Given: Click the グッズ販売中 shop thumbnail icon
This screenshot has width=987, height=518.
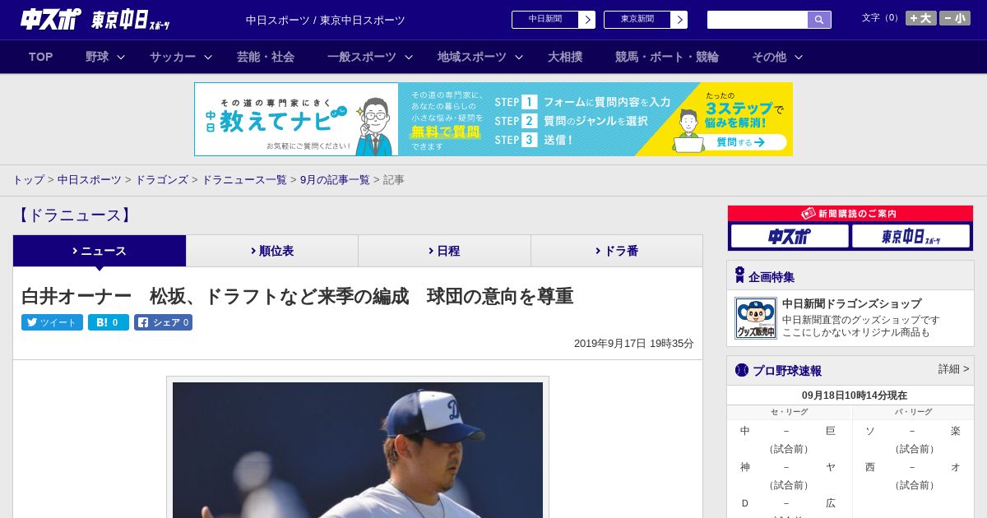Looking at the screenshot, I should pyautogui.click(x=756, y=318).
